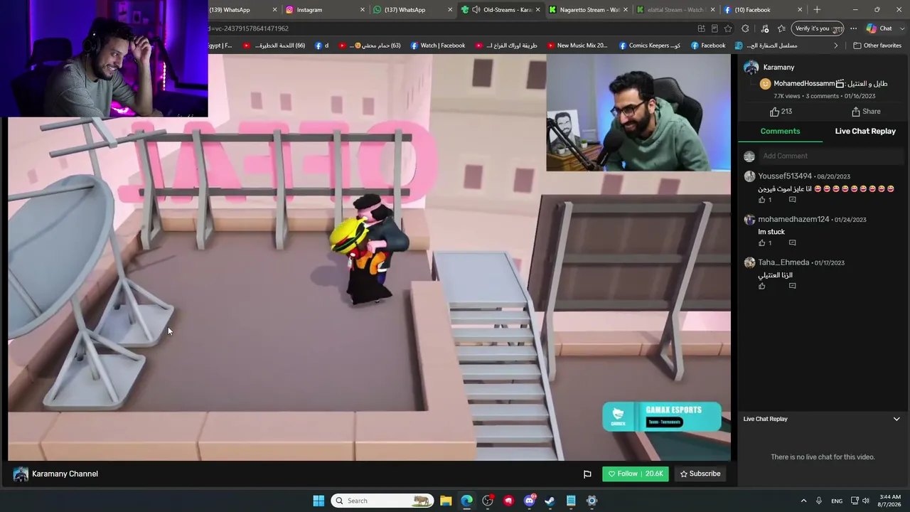Image resolution: width=910 pixels, height=512 pixels.
Task: Open Steam from the taskbar
Action: click(x=550, y=501)
